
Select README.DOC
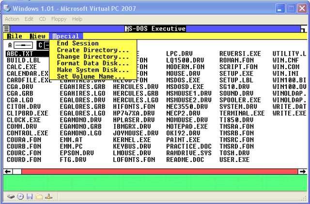tap(185, 160)
